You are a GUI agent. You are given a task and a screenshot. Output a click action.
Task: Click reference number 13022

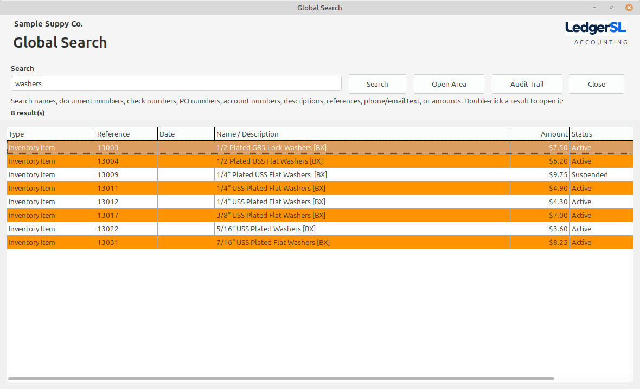click(108, 229)
